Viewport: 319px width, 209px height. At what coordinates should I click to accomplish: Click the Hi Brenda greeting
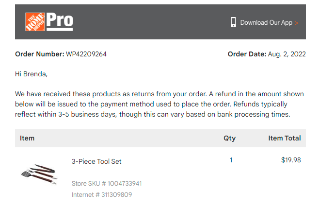31,74
